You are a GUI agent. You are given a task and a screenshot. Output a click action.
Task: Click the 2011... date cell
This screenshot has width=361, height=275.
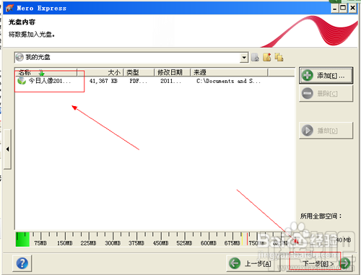(170, 81)
